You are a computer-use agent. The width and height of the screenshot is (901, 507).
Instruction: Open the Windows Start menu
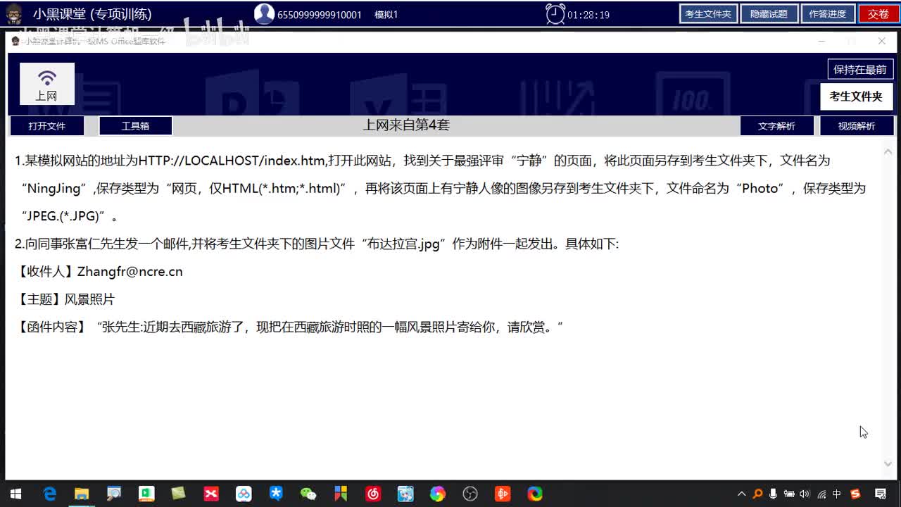[x=15, y=494]
